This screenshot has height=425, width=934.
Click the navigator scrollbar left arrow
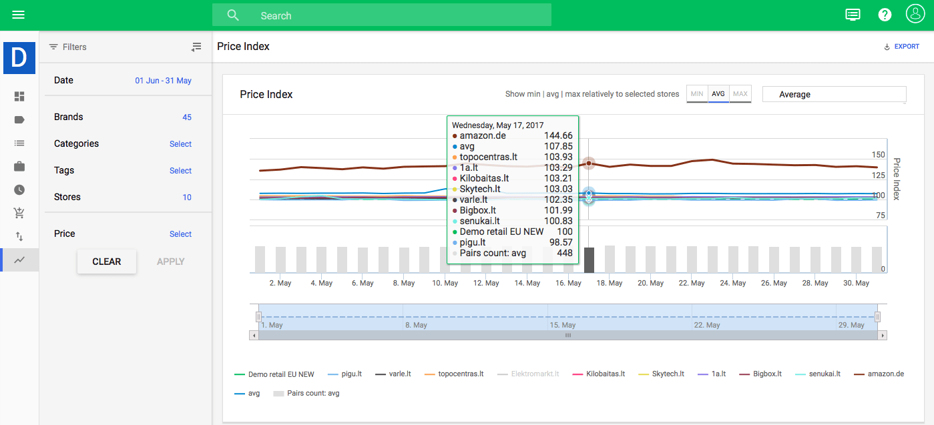coord(254,336)
